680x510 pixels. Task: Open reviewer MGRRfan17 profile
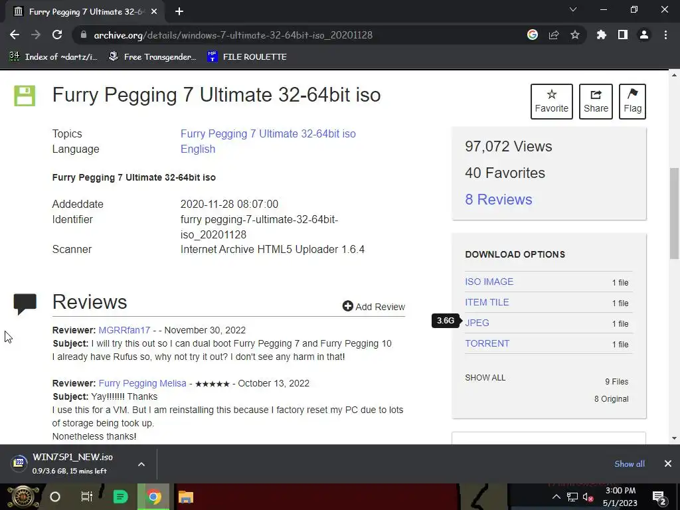coord(124,330)
